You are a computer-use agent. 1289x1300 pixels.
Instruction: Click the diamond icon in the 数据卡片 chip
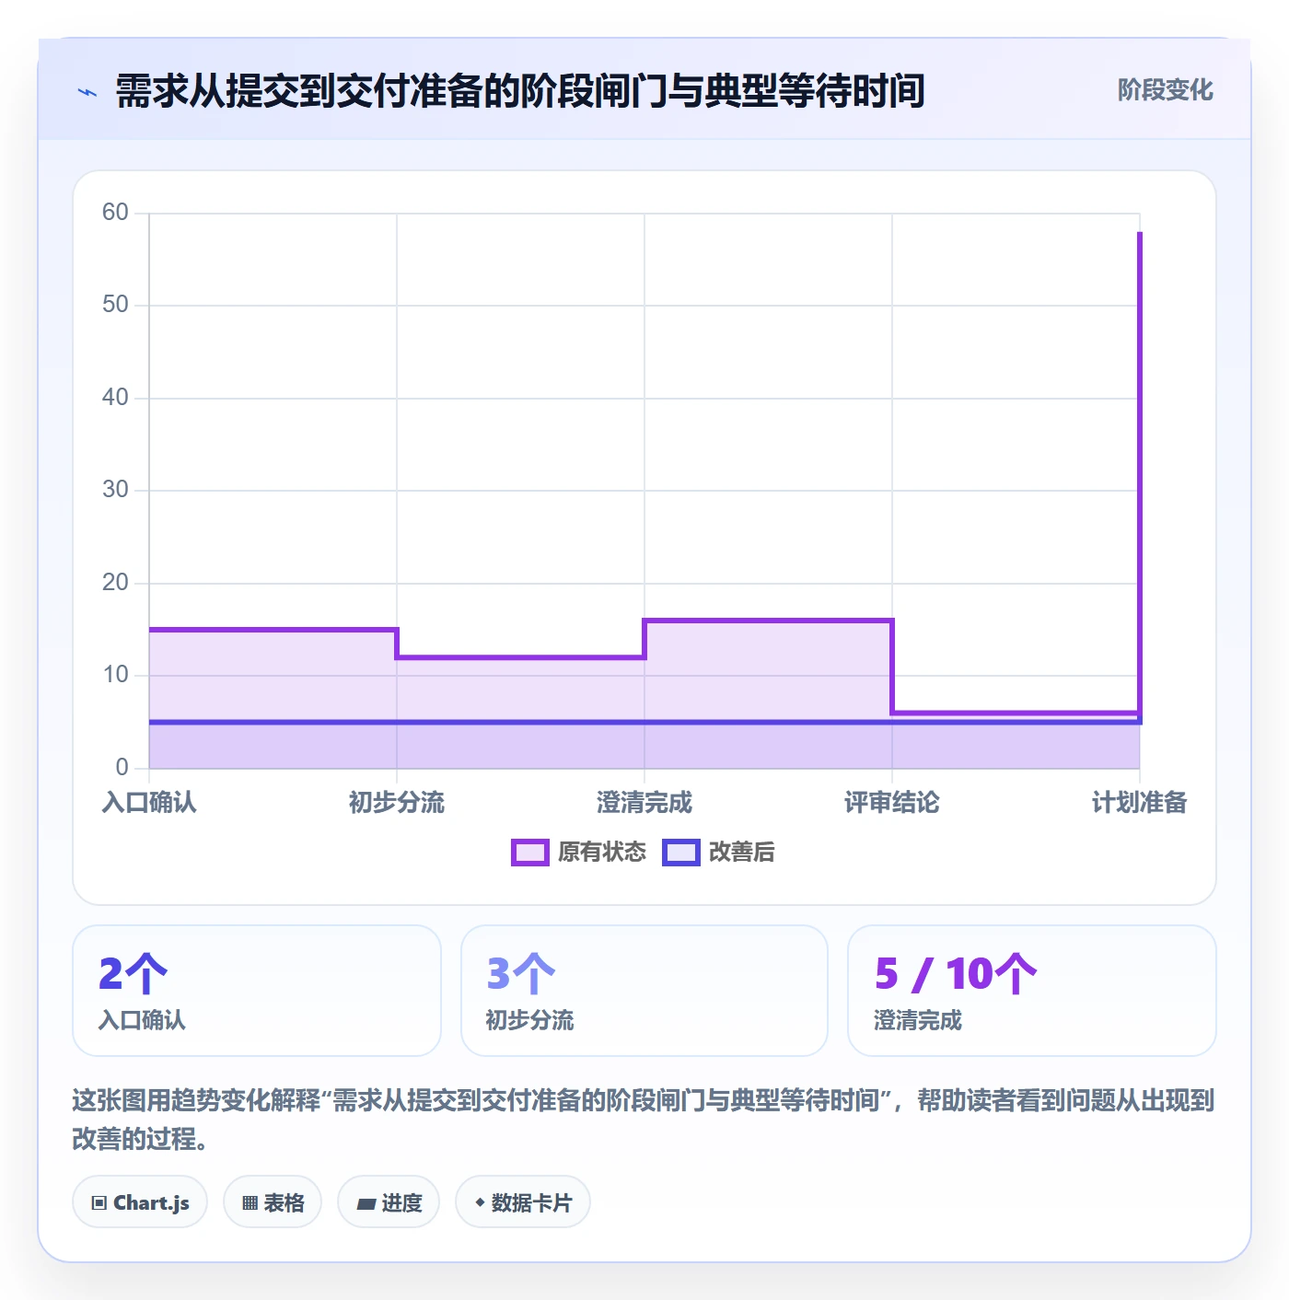(x=480, y=1202)
